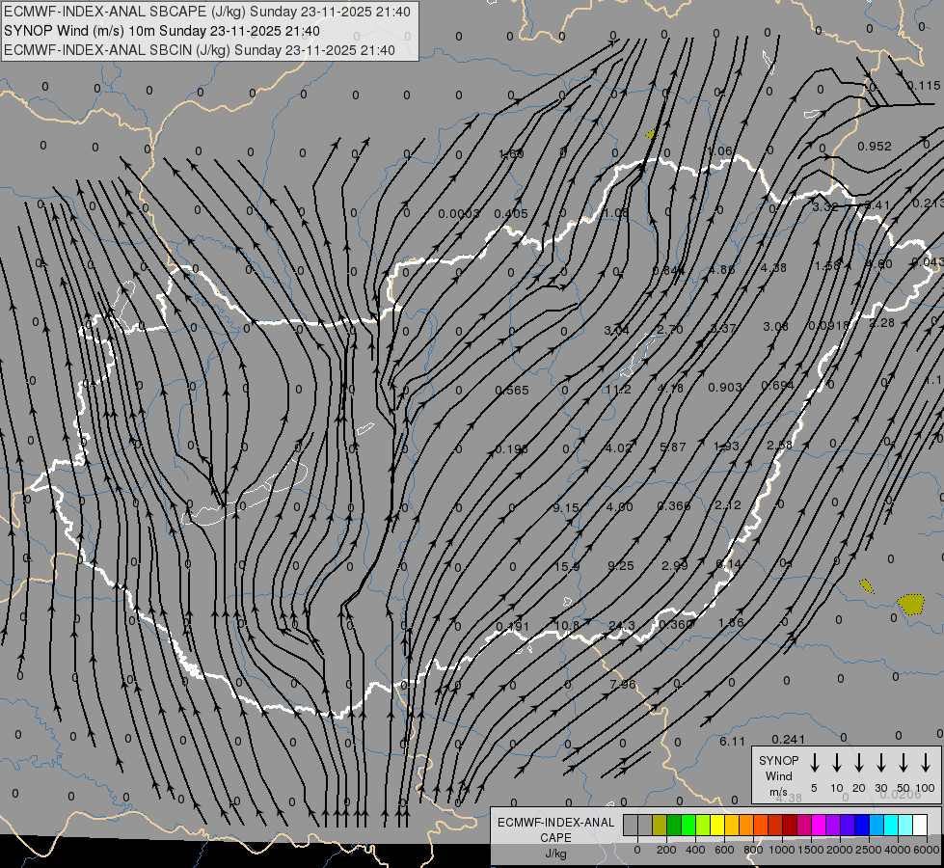Click the 10.8 value near southern border

(567, 625)
